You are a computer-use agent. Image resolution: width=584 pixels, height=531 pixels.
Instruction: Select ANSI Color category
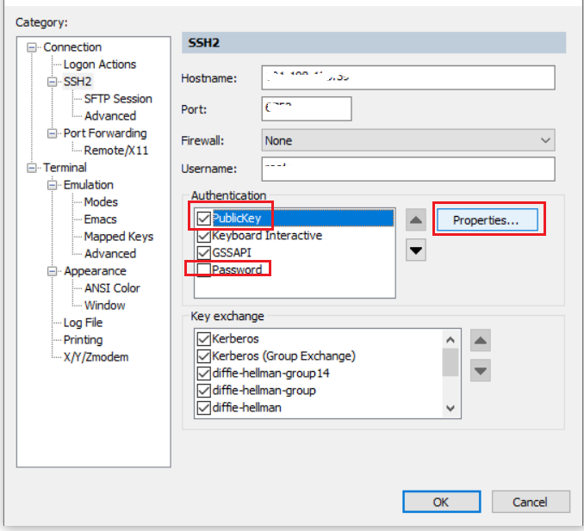(x=112, y=288)
